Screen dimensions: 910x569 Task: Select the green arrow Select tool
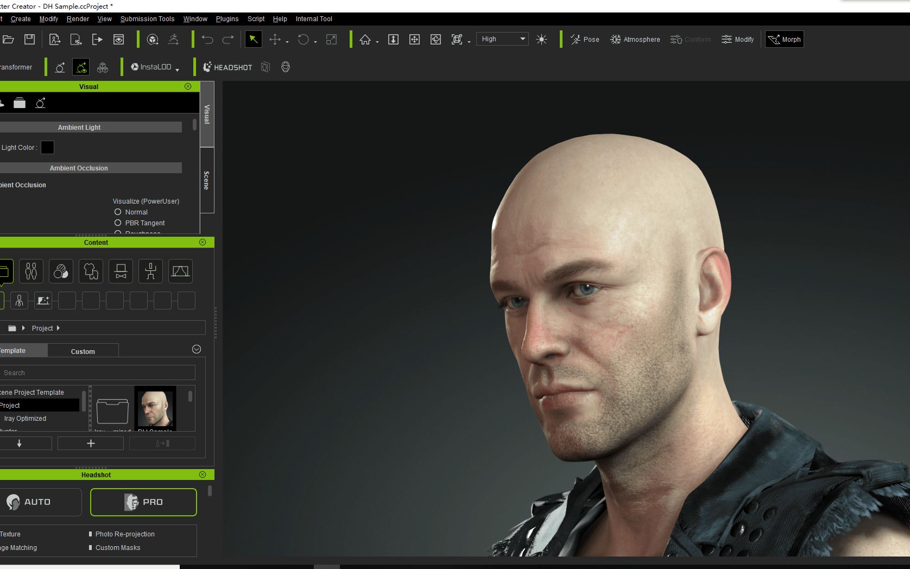click(x=253, y=39)
